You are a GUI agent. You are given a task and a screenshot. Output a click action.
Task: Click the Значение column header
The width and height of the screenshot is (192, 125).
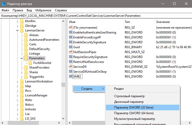point(173,22)
